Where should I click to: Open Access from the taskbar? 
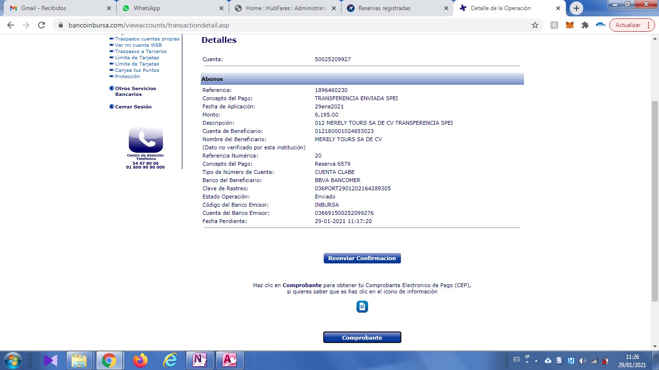pos(230,360)
